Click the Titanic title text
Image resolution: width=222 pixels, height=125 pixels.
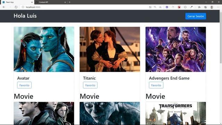(x=89, y=78)
